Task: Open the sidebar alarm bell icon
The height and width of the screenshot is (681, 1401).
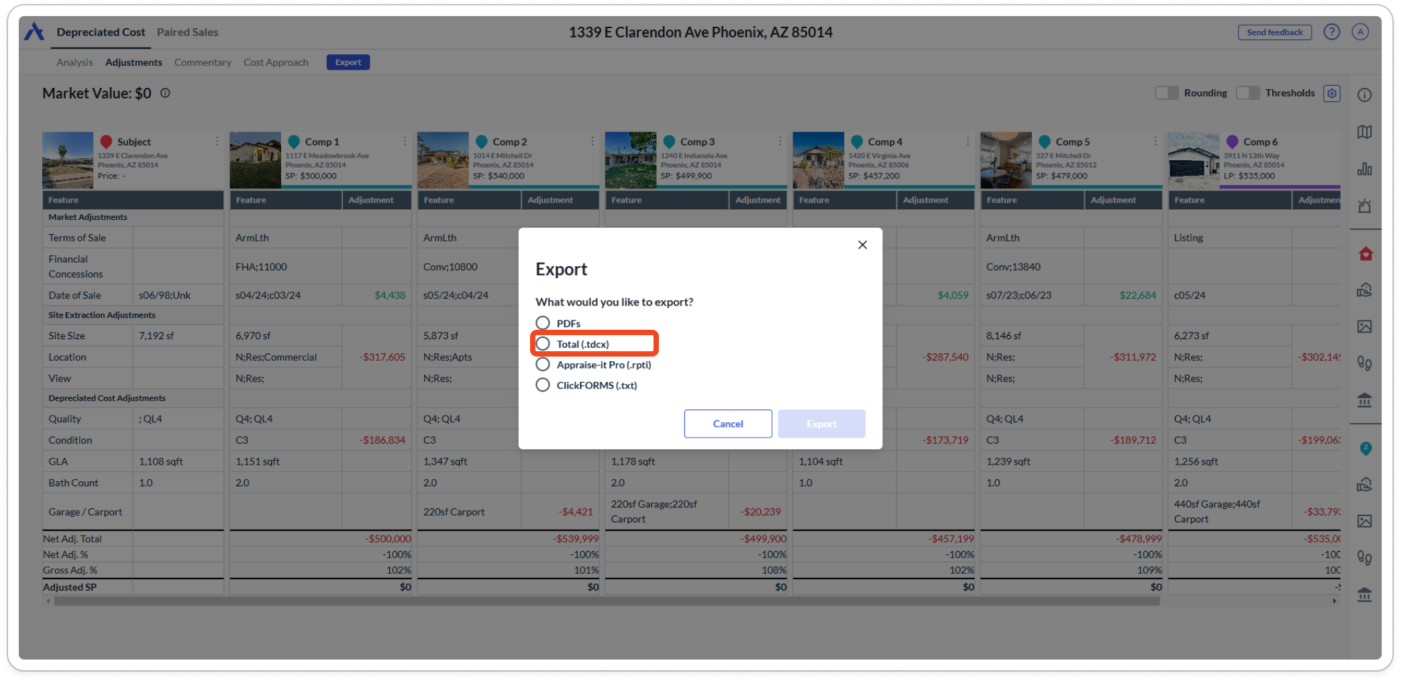Action: click(x=1364, y=206)
